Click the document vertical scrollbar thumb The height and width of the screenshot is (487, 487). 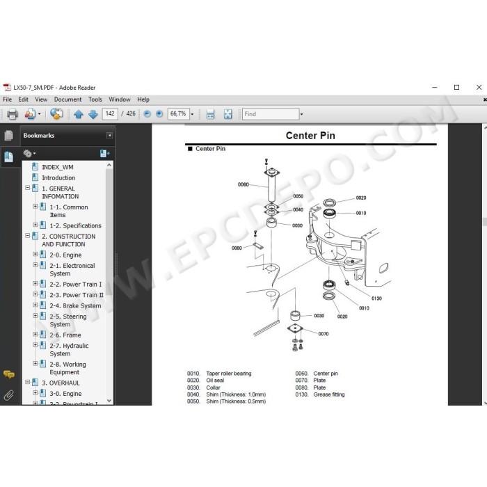(484, 222)
